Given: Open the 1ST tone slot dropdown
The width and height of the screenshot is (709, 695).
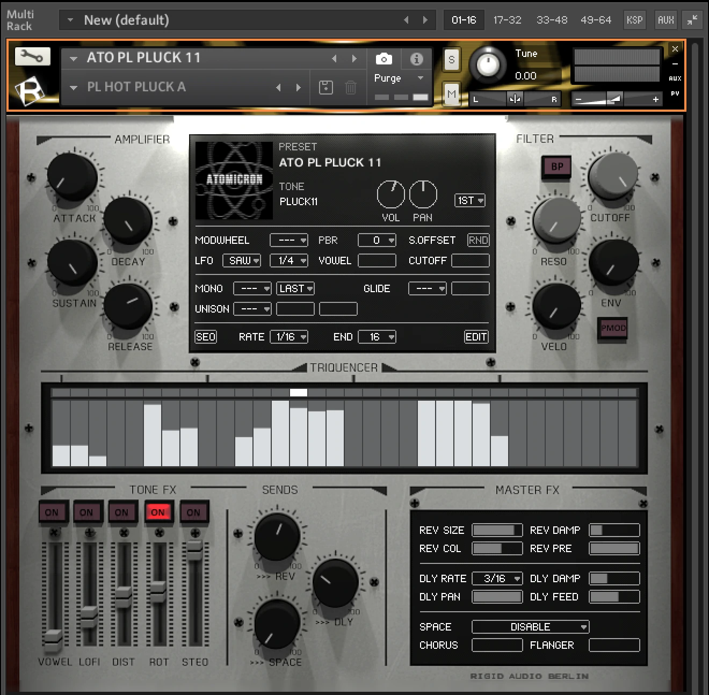Looking at the screenshot, I should tap(470, 200).
